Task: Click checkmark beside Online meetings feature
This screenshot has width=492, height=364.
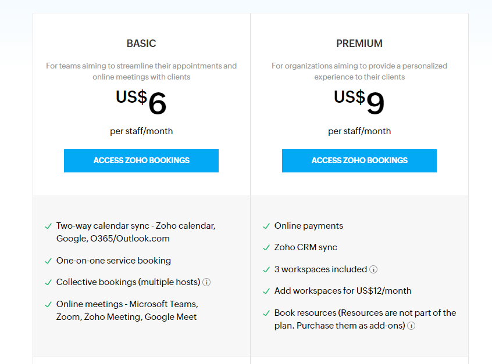Action: click(48, 304)
